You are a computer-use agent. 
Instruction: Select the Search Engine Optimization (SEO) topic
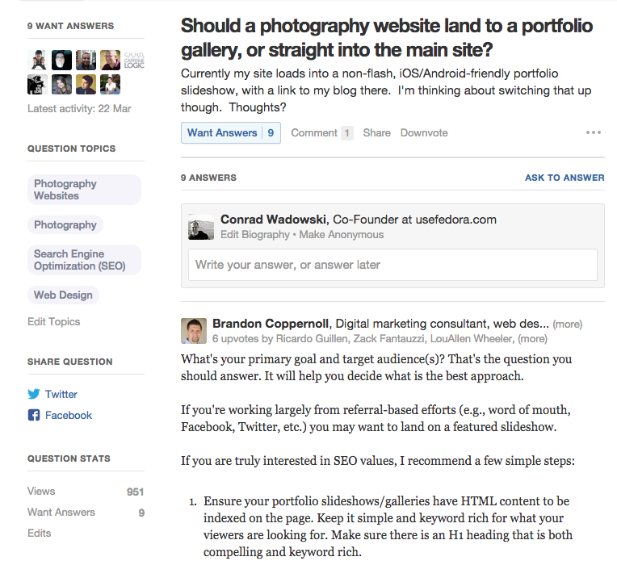pos(84,260)
